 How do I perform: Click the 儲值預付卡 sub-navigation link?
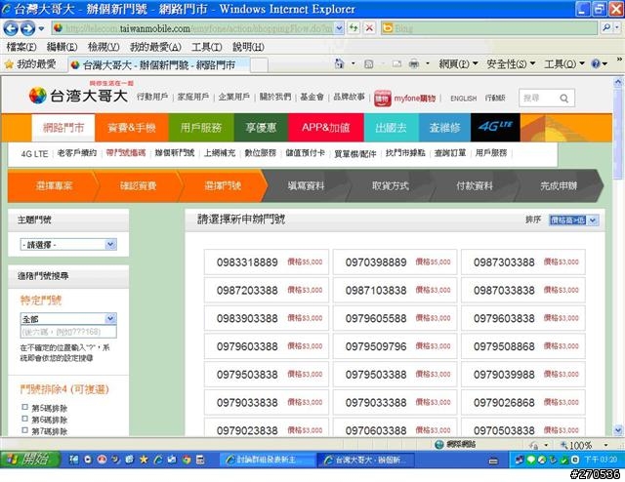pos(306,153)
